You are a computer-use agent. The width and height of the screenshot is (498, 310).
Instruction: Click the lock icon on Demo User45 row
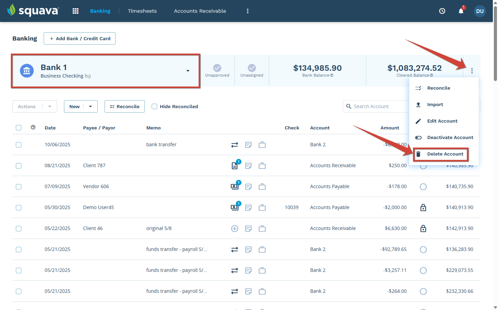[x=423, y=208]
